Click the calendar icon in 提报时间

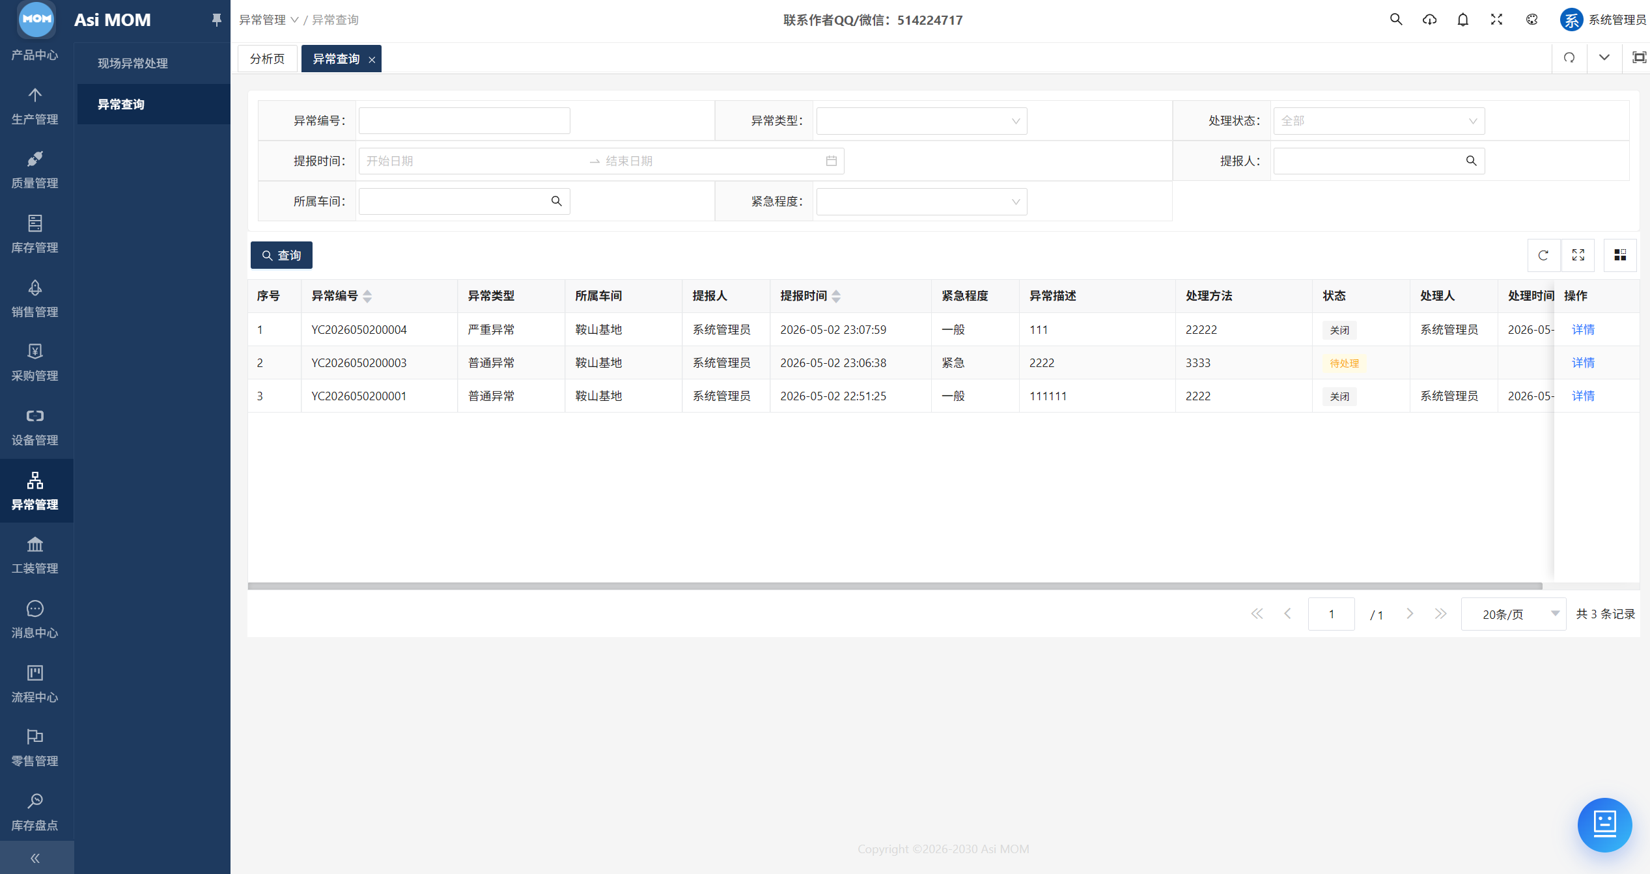pos(832,161)
